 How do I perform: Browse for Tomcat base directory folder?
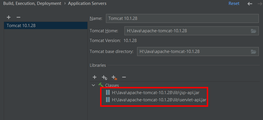click(253, 52)
